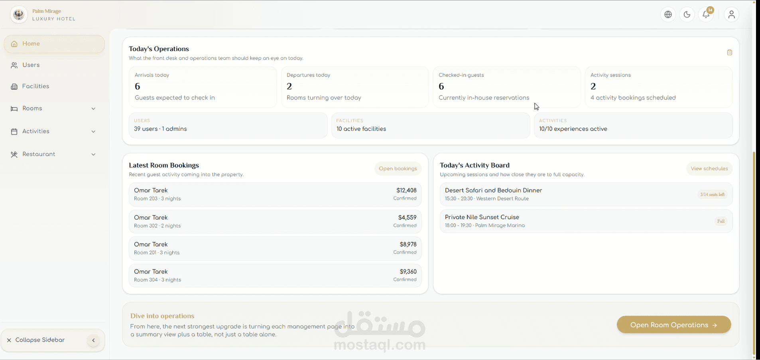Select the Room 304 booking row

[x=275, y=275]
